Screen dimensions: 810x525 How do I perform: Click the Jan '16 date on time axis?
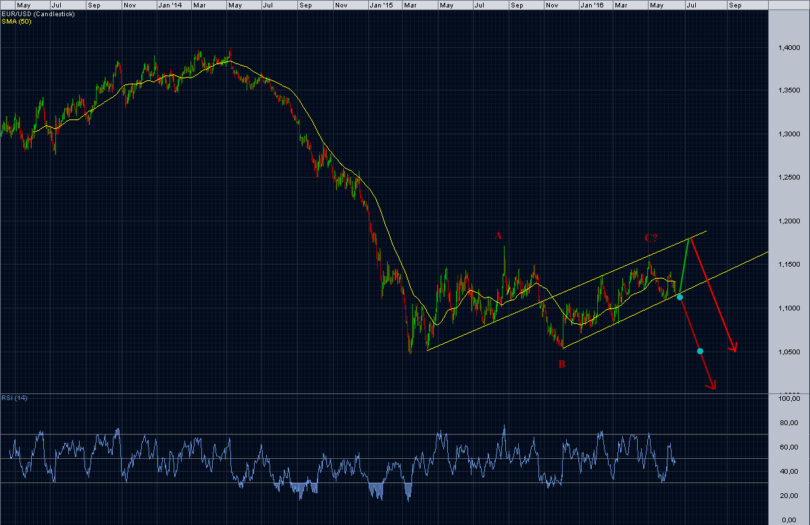click(592, 5)
